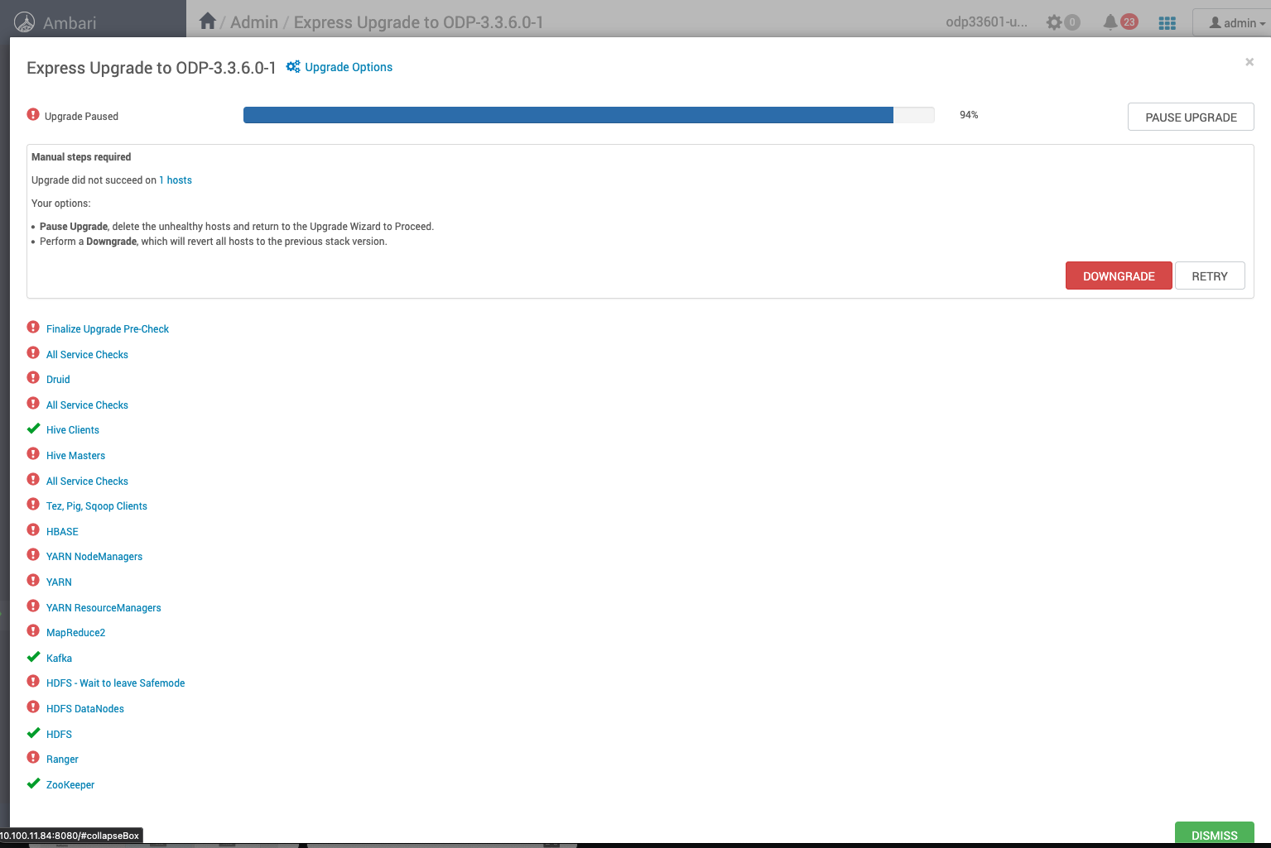
Task: Expand the YARN NodeManagers step
Action: tap(94, 557)
